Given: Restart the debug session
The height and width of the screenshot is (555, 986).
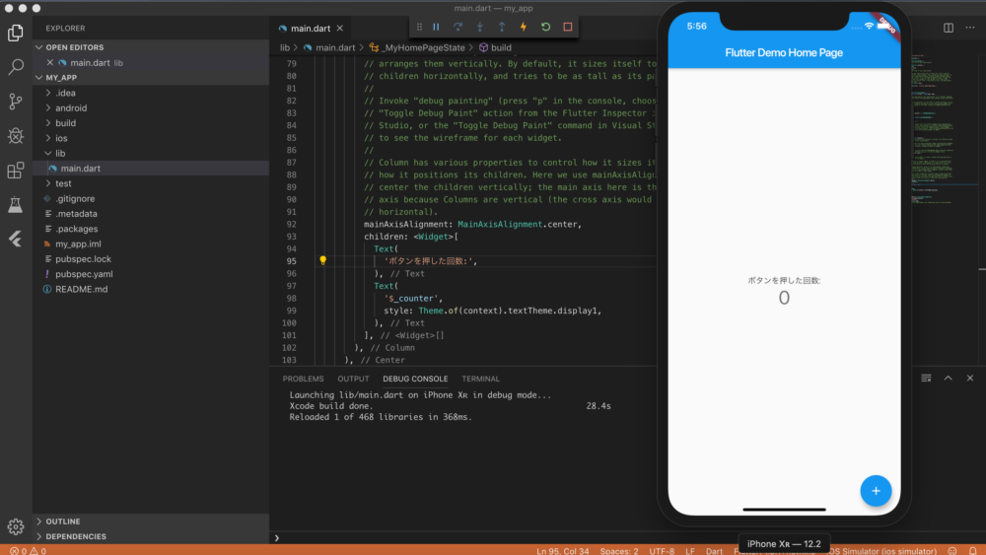Looking at the screenshot, I should click(546, 27).
